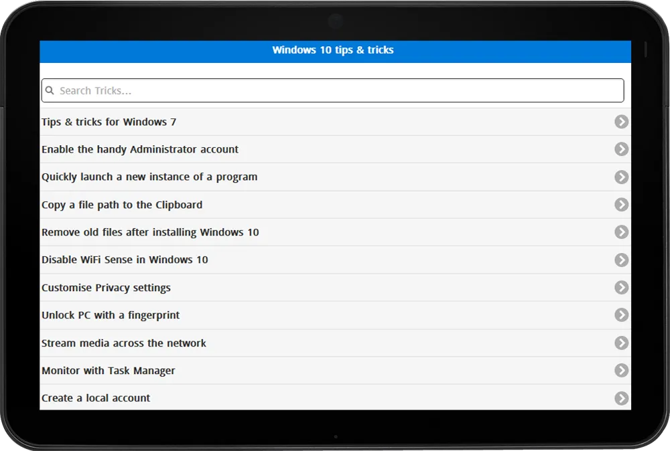670x451 pixels.
Task: Tap the arrow beside Quickly launch a new instance
Action: pos(621,177)
